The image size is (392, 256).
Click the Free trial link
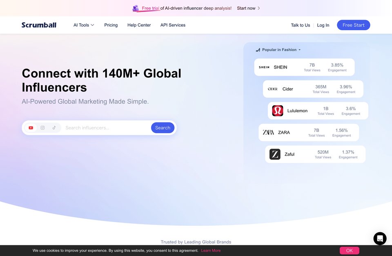151,8
